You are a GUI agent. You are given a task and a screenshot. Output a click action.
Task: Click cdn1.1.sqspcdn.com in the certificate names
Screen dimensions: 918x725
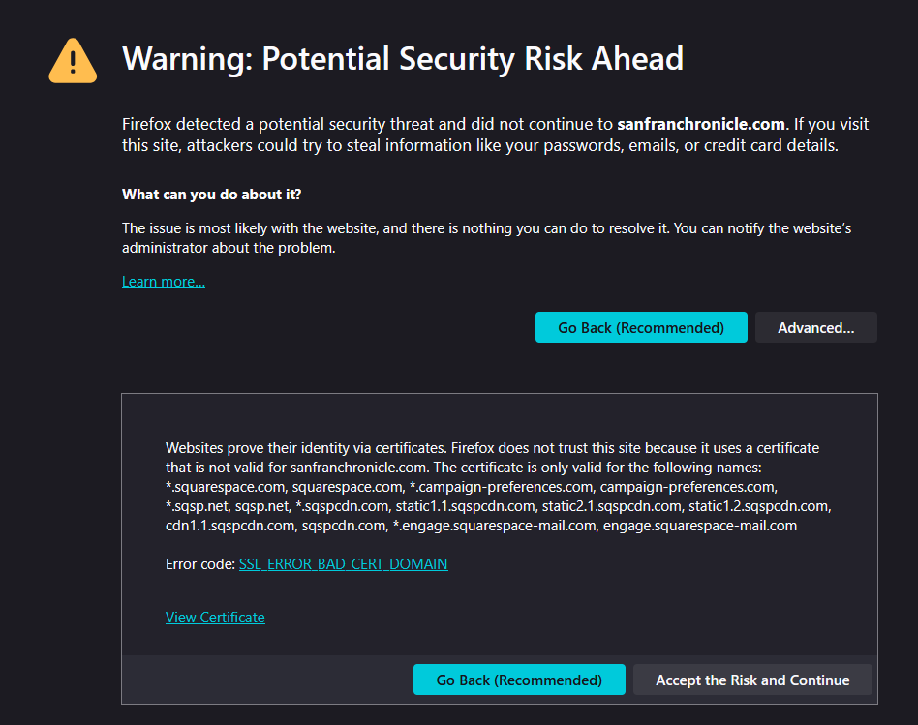229,526
